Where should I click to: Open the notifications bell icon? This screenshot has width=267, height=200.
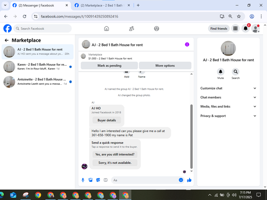246,28
